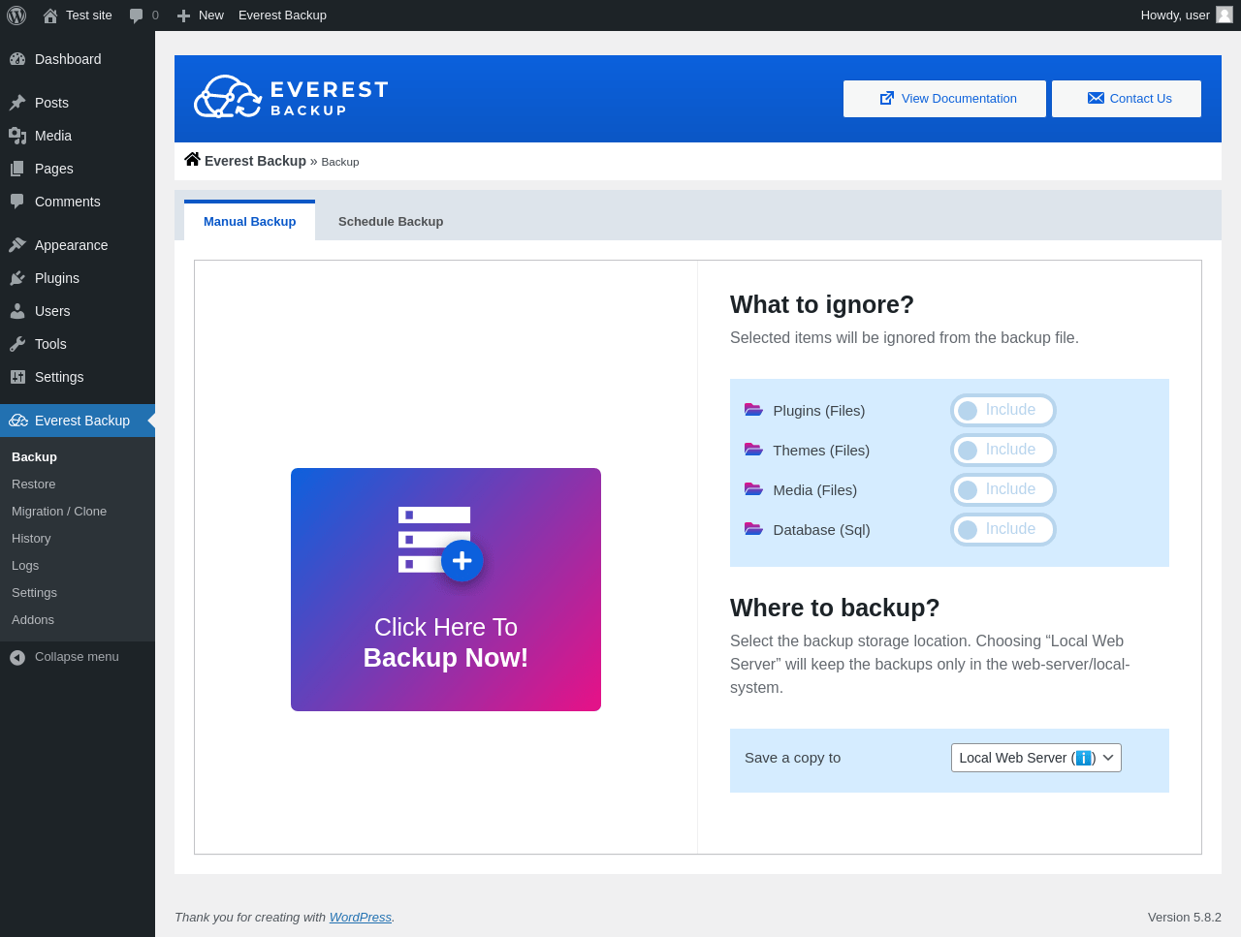
Task: Click the Everest Backup breadcrumb link
Action: click(x=255, y=161)
